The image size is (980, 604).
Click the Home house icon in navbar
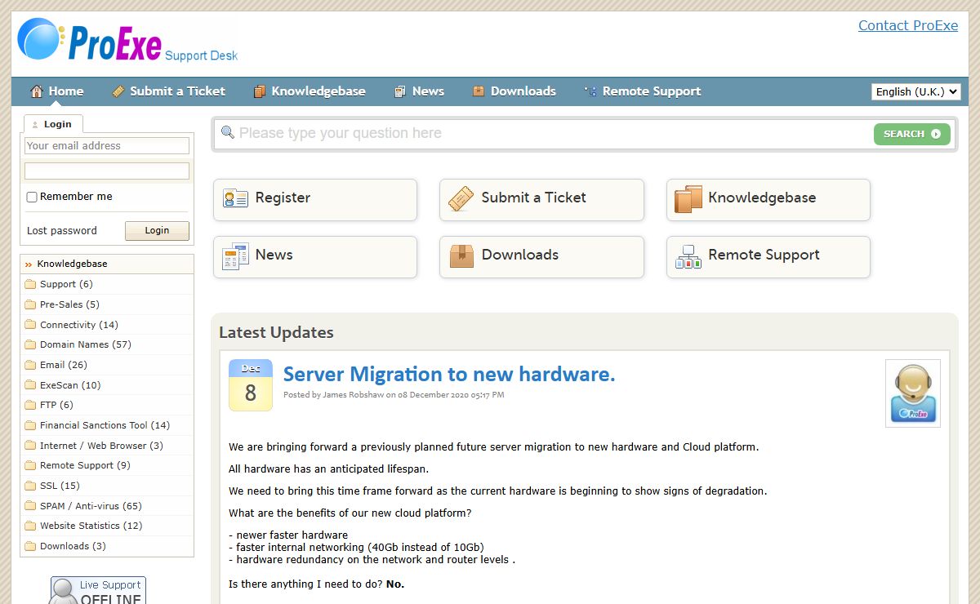pyautogui.click(x=37, y=91)
